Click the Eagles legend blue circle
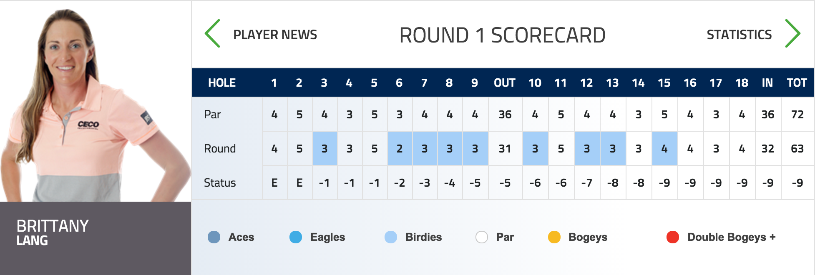Image resolution: width=815 pixels, height=275 pixels. click(296, 237)
